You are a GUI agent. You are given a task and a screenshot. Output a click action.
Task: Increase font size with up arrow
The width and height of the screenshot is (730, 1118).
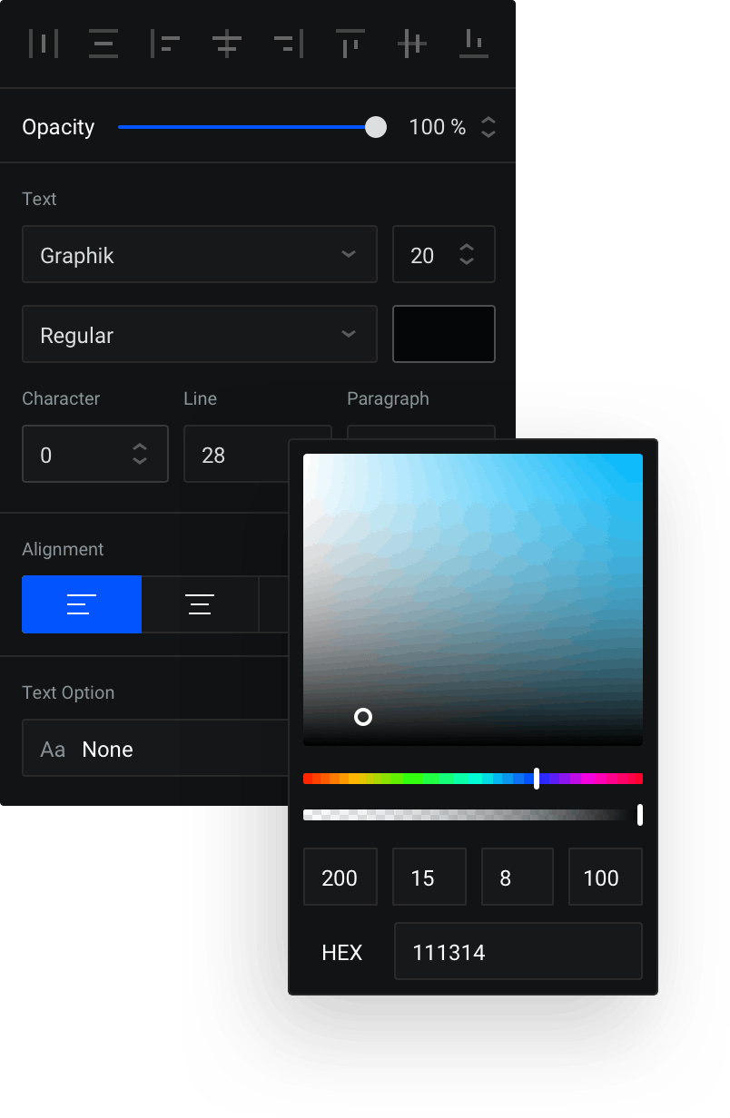tap(467, 248)
